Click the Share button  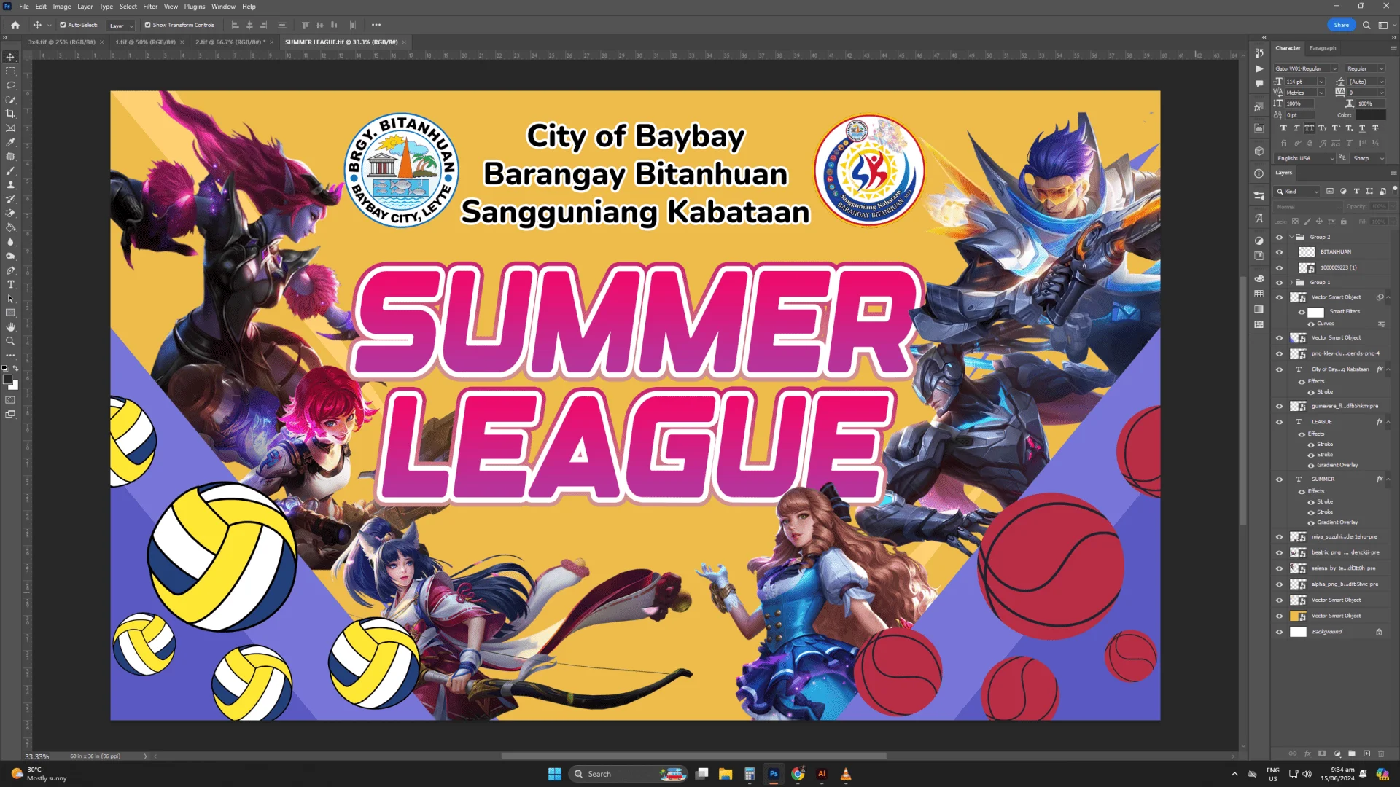(x=1342, y=25)
